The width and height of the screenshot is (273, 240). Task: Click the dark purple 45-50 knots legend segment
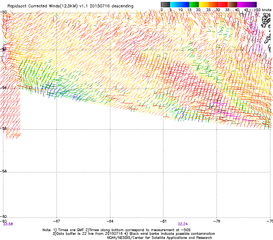click(x=252, y=4)
